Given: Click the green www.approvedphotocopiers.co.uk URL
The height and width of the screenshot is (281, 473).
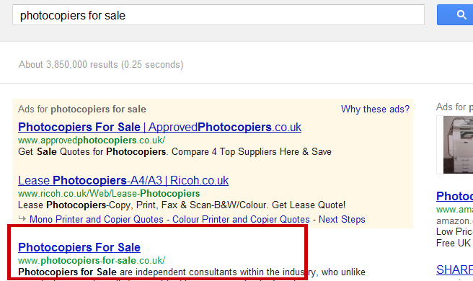Looking at the screenshot, I should pos(92,140).
